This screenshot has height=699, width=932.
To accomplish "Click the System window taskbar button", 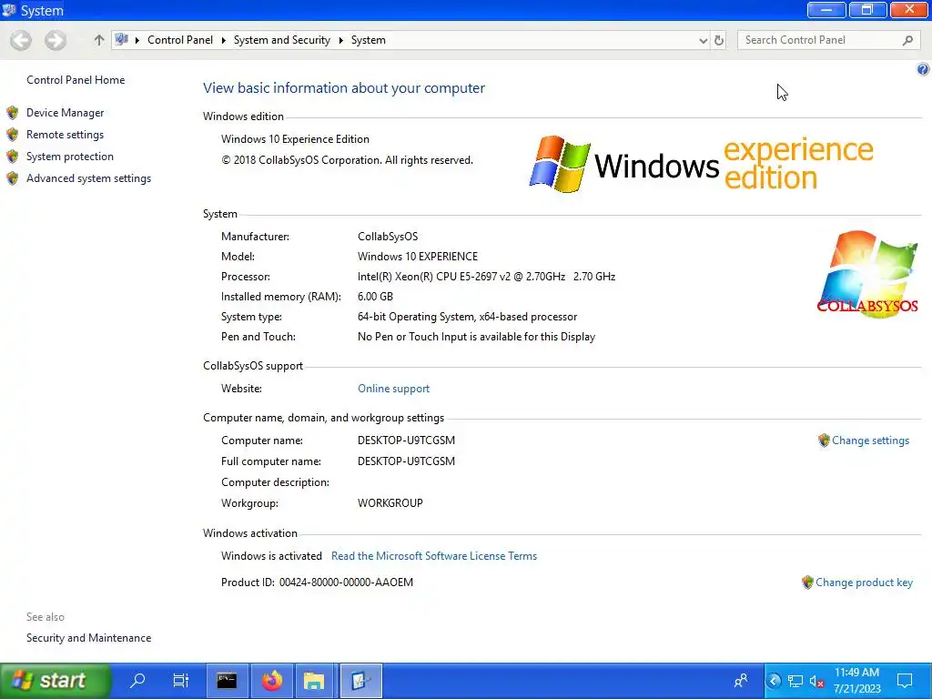I will (360, 681).
